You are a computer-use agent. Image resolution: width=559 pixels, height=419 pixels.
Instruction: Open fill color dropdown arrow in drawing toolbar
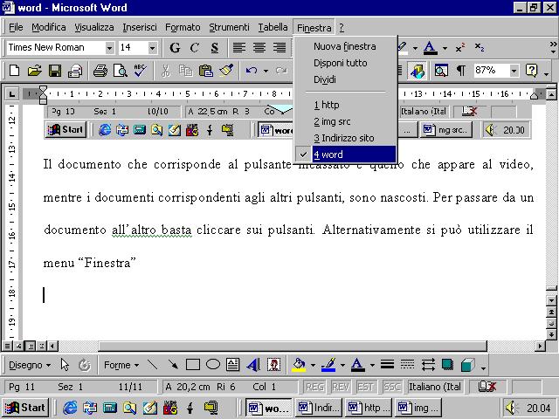(x=313, y=365)
